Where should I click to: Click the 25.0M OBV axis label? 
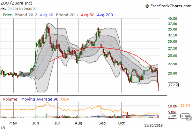[x=185, y=105]
